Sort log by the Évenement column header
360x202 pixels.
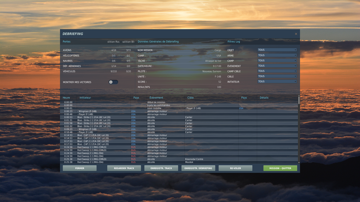pos(156,98)
